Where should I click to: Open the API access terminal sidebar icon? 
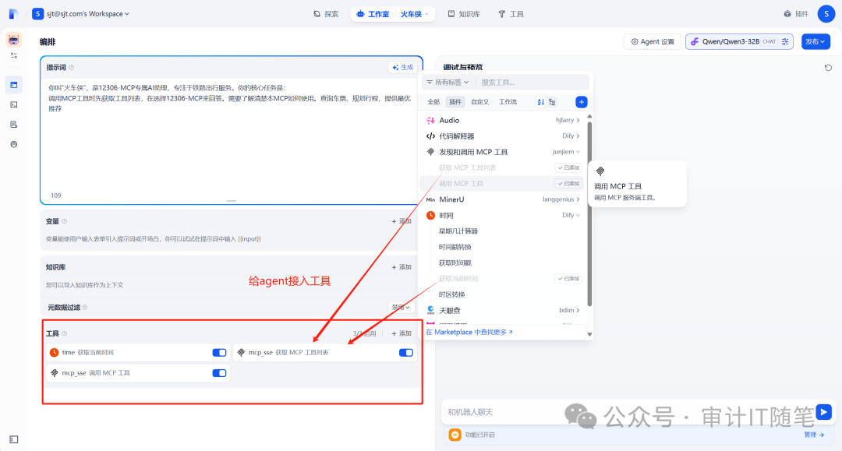[14, 104]
